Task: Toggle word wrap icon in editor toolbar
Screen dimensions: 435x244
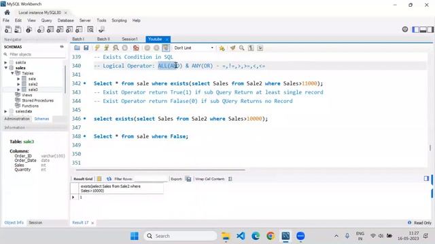Action: click(260, 48)
